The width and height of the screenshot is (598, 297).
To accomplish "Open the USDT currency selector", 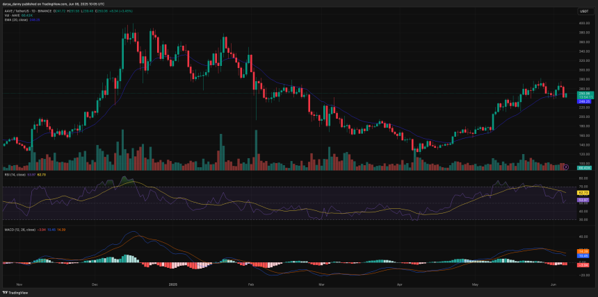I will 583,11.
